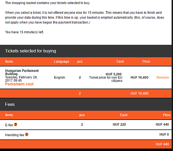
Task: Click the HUF 0 handling fee price
Action: point(164,135)
